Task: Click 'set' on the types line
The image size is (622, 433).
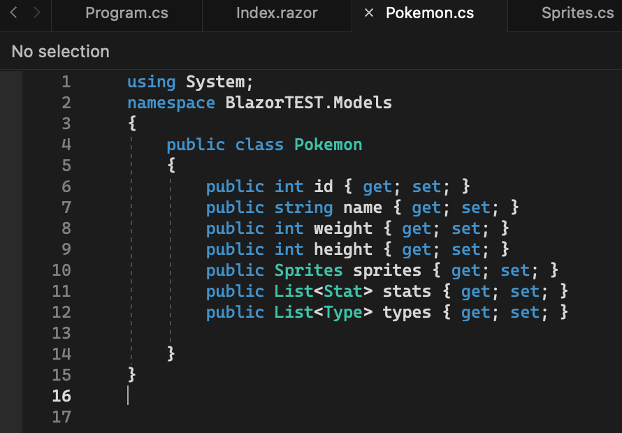Action: pos(525,312)
